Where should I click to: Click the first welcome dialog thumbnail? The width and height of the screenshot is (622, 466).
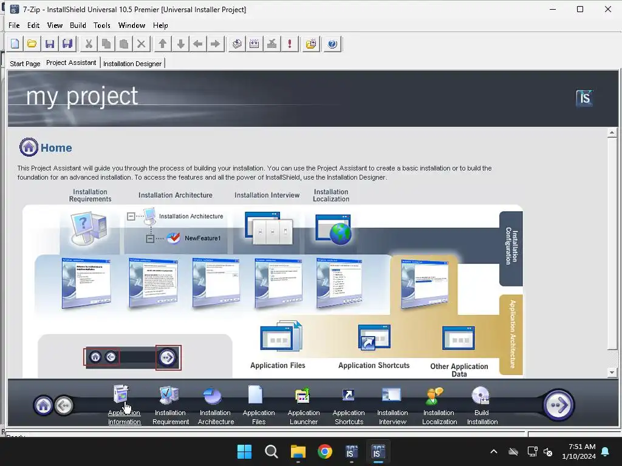pos(86,283)
